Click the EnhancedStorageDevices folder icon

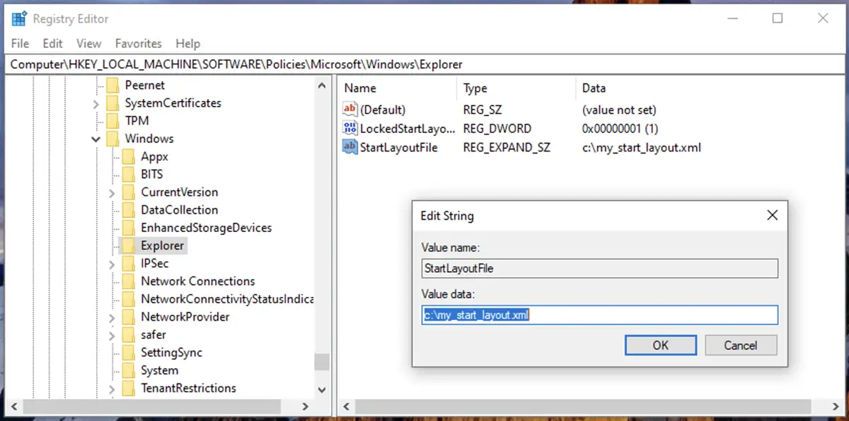pos(128,228)
